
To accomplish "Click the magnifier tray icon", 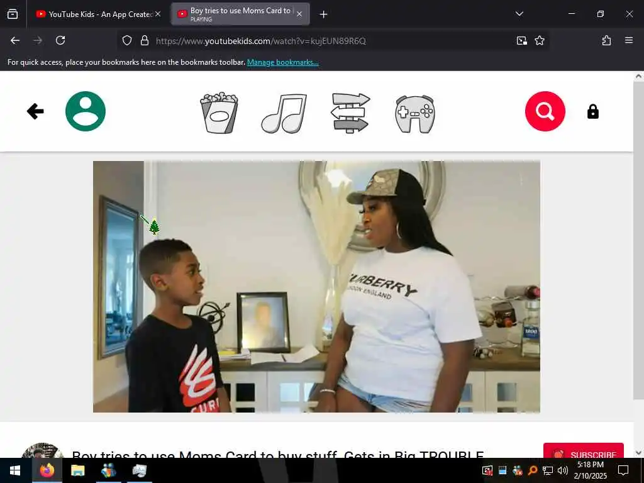I will [533, 470].
